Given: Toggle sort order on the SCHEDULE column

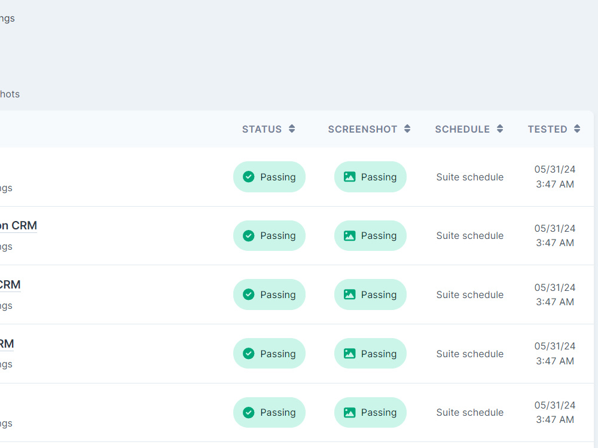Looking at the screenshot, I should click(x=501, y=128).
